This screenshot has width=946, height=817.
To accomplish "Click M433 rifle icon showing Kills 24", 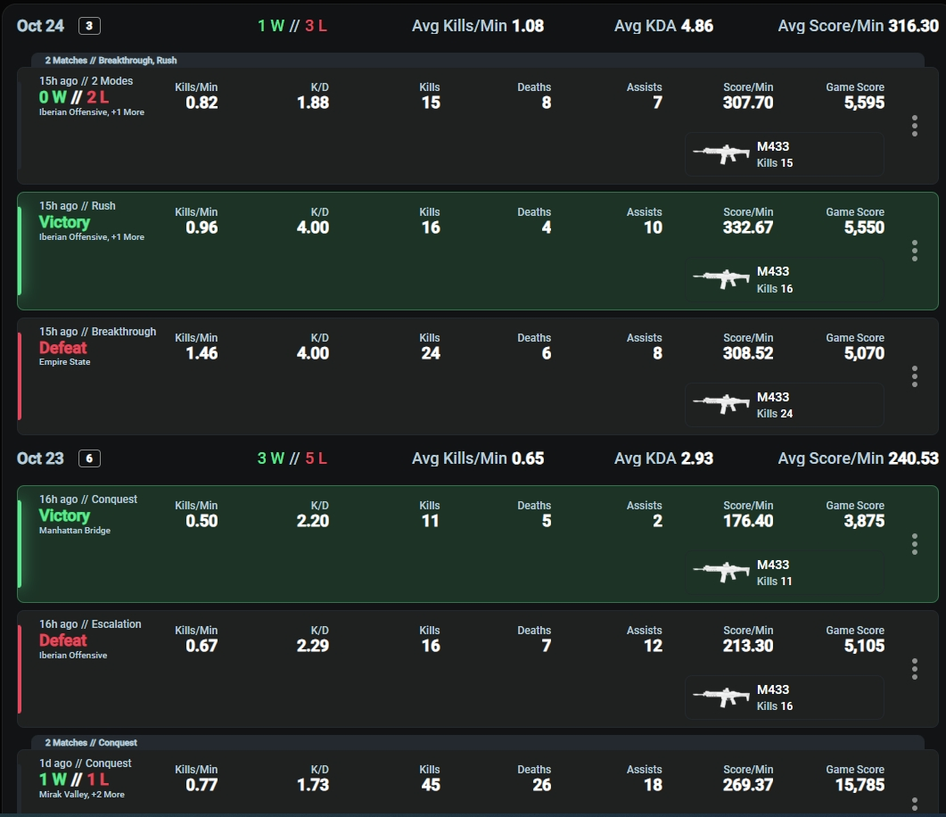I will [721, 404].
